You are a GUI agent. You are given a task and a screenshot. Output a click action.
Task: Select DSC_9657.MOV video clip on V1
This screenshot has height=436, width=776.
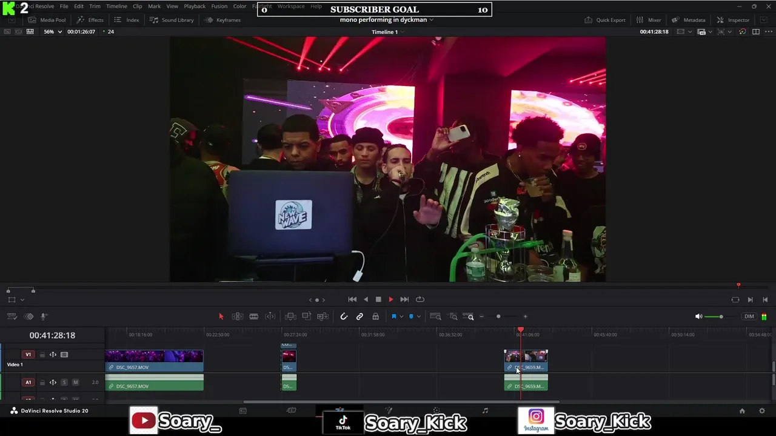click(x=154, y=361)
